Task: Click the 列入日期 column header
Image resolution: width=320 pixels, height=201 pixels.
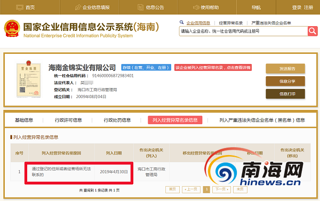Action: [114, 153]
